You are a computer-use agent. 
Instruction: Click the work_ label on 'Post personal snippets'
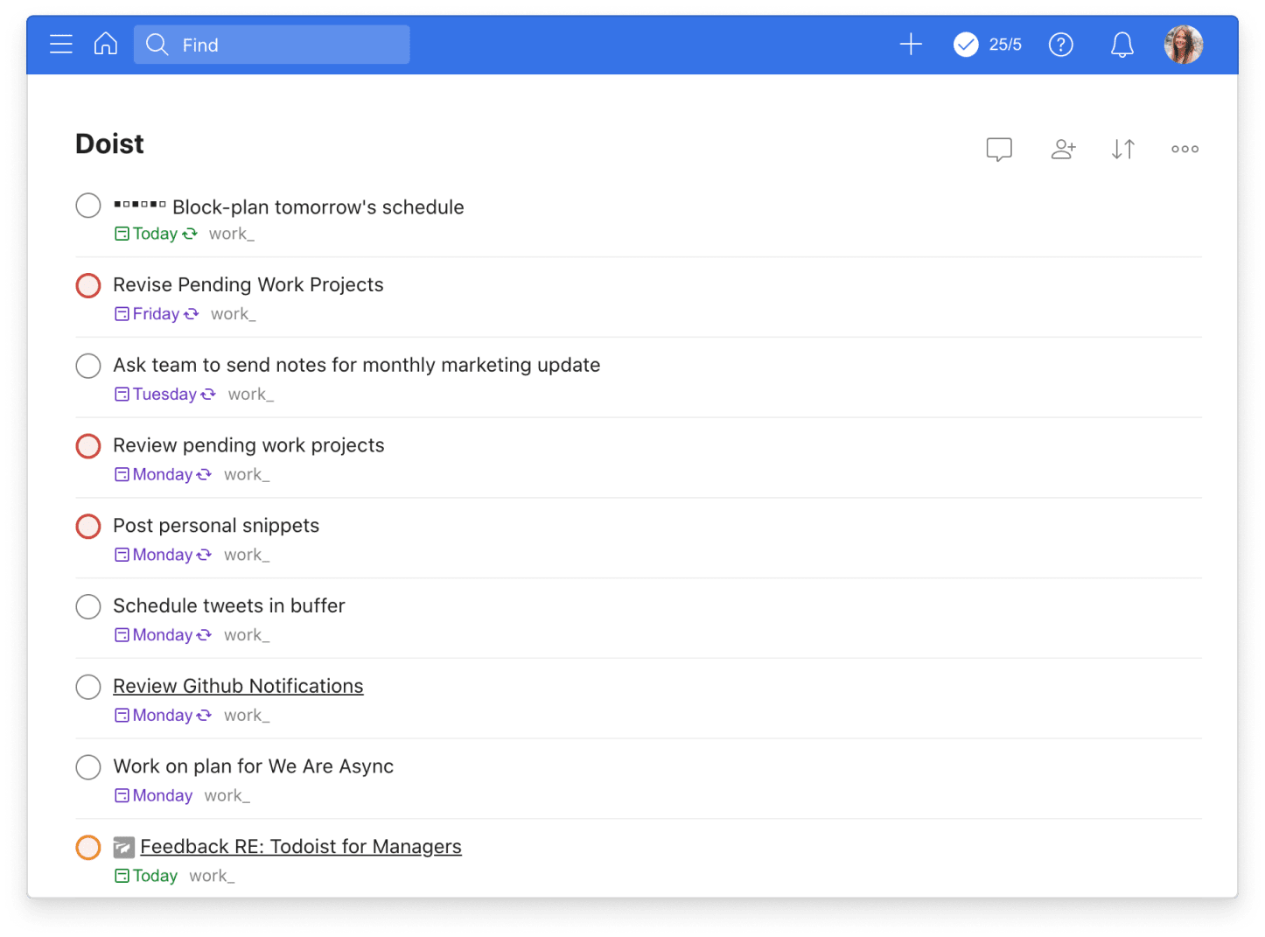coord(246,554)
